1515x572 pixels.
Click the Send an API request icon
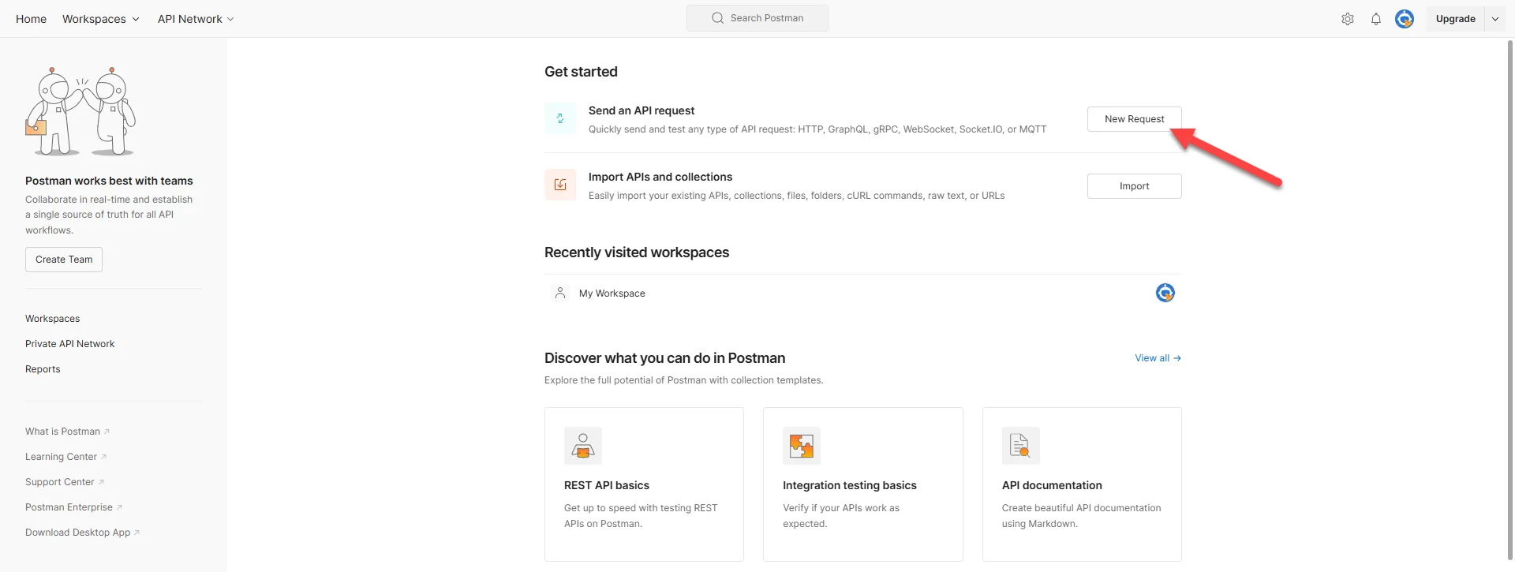tap(560, 118)
